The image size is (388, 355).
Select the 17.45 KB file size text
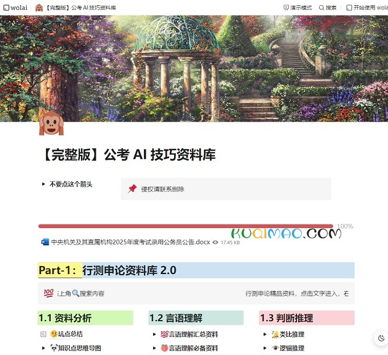[x=230, y=243]
